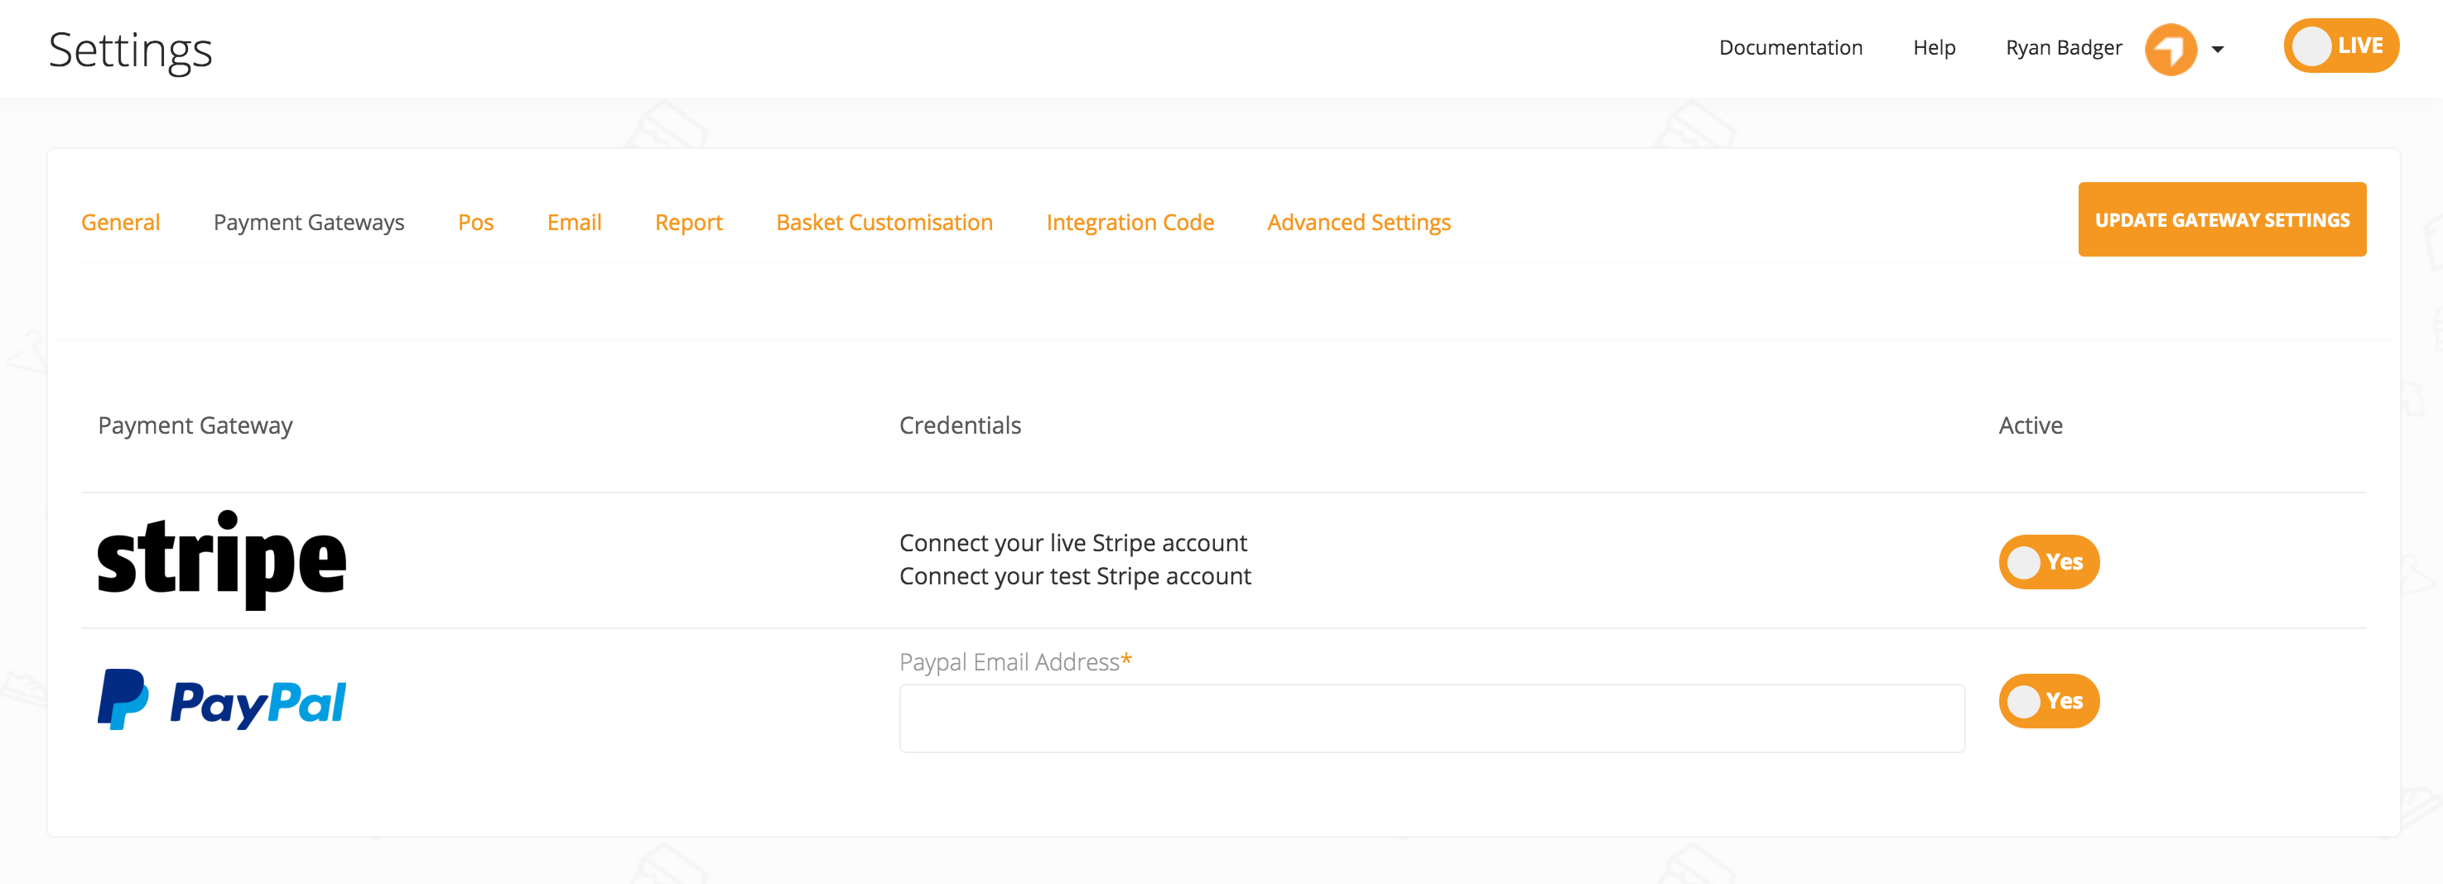Screen dimensions: 2443x884
Task: Click the Paypal Email Address label
Action: click(x=1014, y=661)
